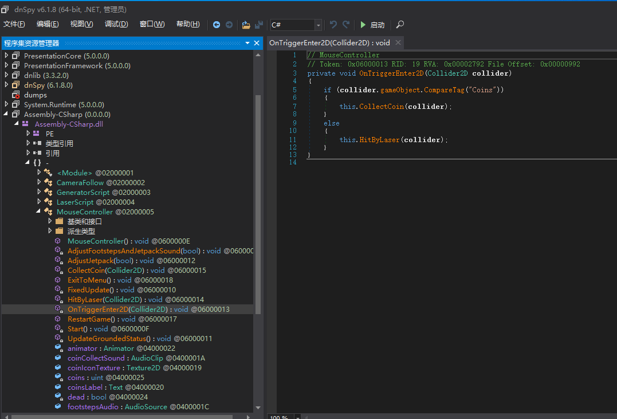Select the OnTriggerEnter2D code tab
The image size is (617, 419).
(329, 42)
